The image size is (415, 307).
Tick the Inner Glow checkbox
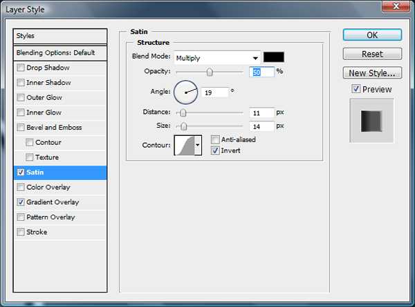point(20,112)
